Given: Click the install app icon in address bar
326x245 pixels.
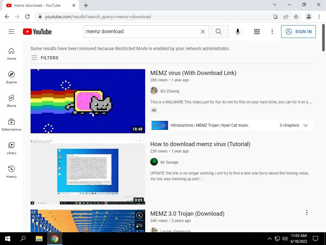Looking at the screenshot, I should coord(275,17).
